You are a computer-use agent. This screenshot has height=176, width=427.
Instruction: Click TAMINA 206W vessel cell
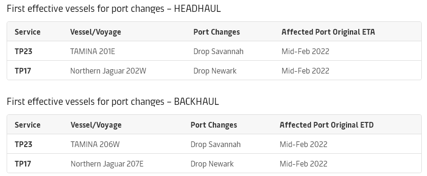[x=95, y=144]
